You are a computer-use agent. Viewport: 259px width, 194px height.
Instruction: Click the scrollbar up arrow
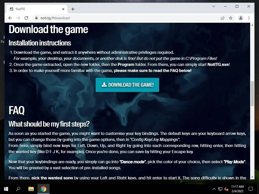coord(252,25)
